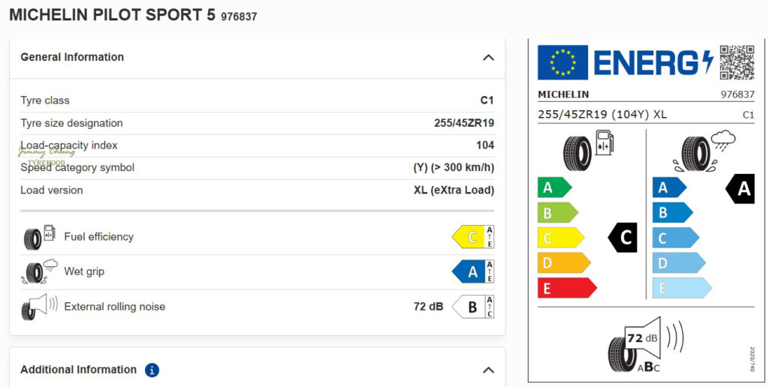The height and width of the screenshot is (387, 769).
Task: Click the red E fuel class arrow
Action: tap(566, 288)
